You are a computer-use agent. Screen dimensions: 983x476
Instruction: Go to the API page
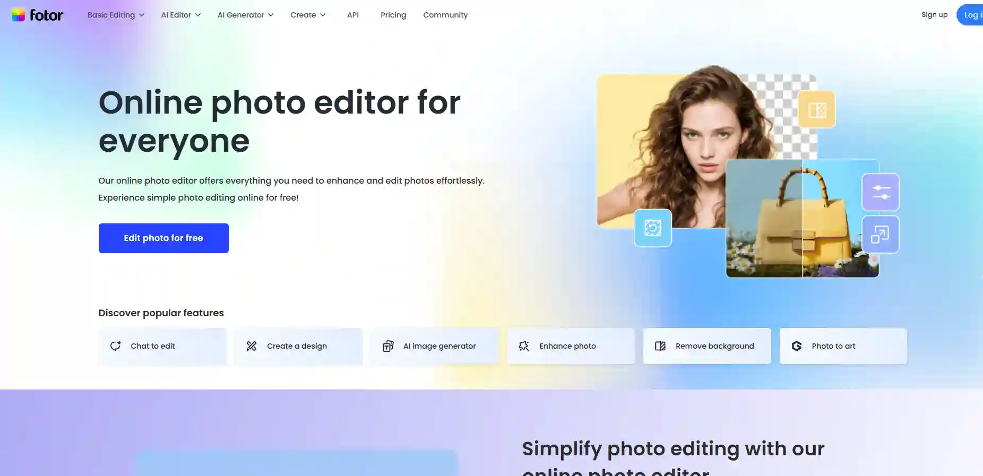pos(353,15)
